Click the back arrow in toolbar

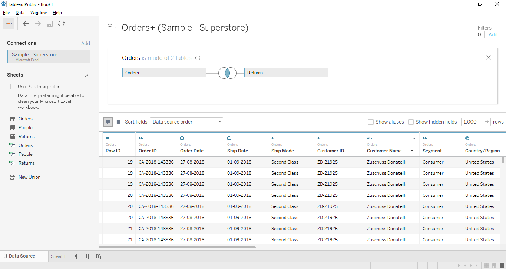pos(26,24)
